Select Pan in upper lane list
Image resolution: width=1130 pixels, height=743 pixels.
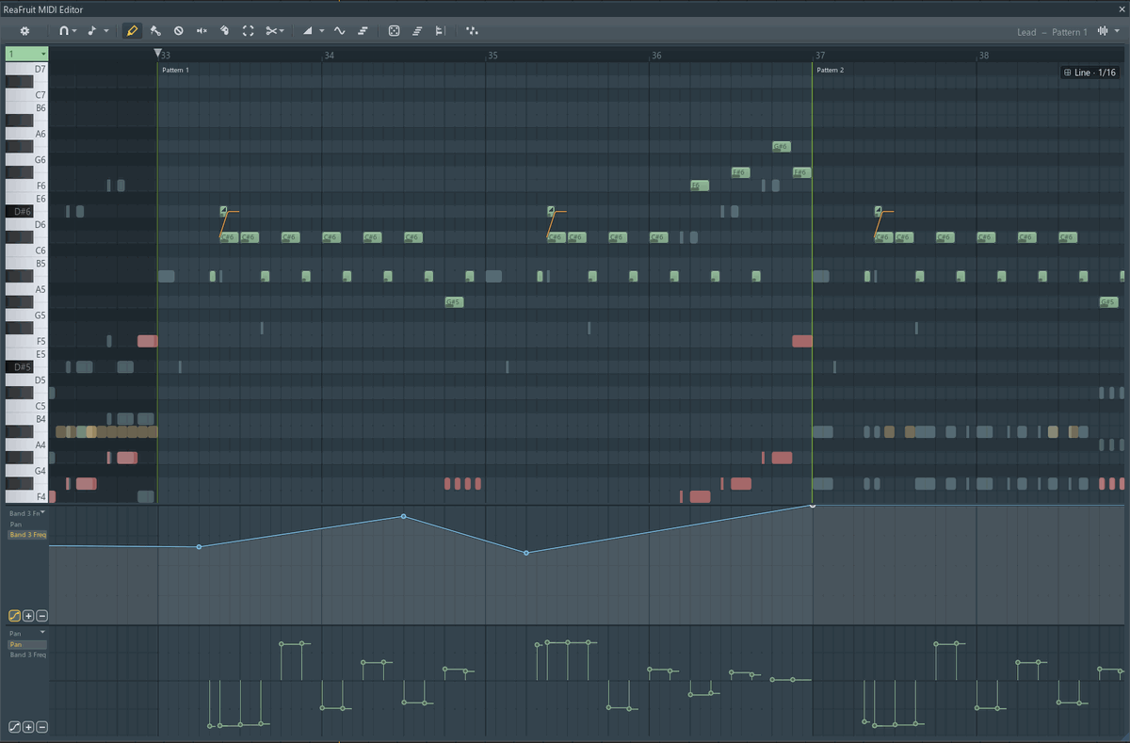(16, 525)
